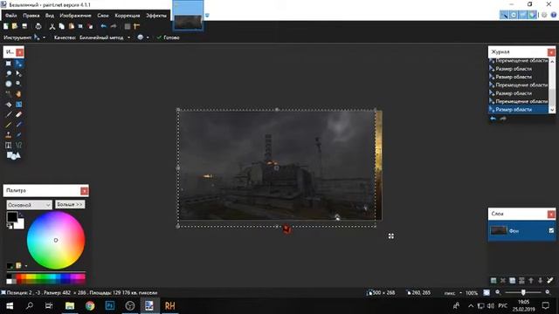Select the Paint Bucket tool

point(9,105)
